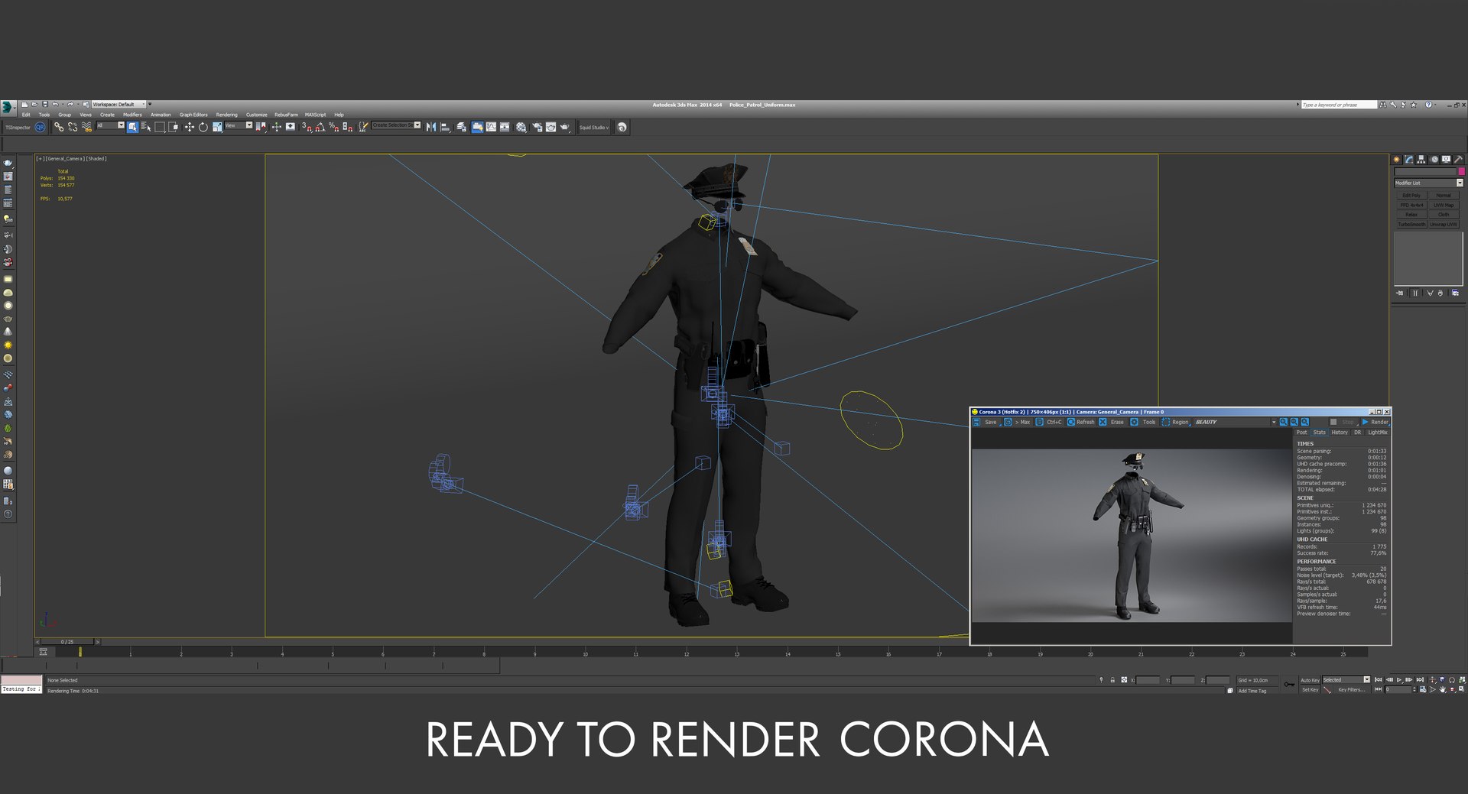The image size is (1468, 794).
Task: Toggle Spinner Snap in main toolbar
Action: pyautogui.click(x=347, y=127)
